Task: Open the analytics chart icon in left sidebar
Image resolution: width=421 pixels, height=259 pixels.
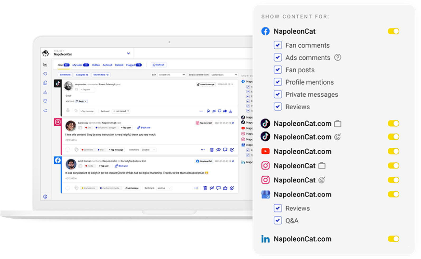Action: [x=45, y=64]
